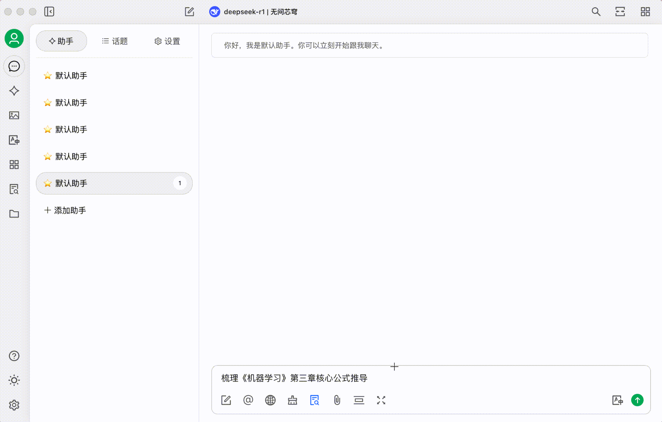662x422 pixels.
Task: Click the green send message button
Action: 637,400
